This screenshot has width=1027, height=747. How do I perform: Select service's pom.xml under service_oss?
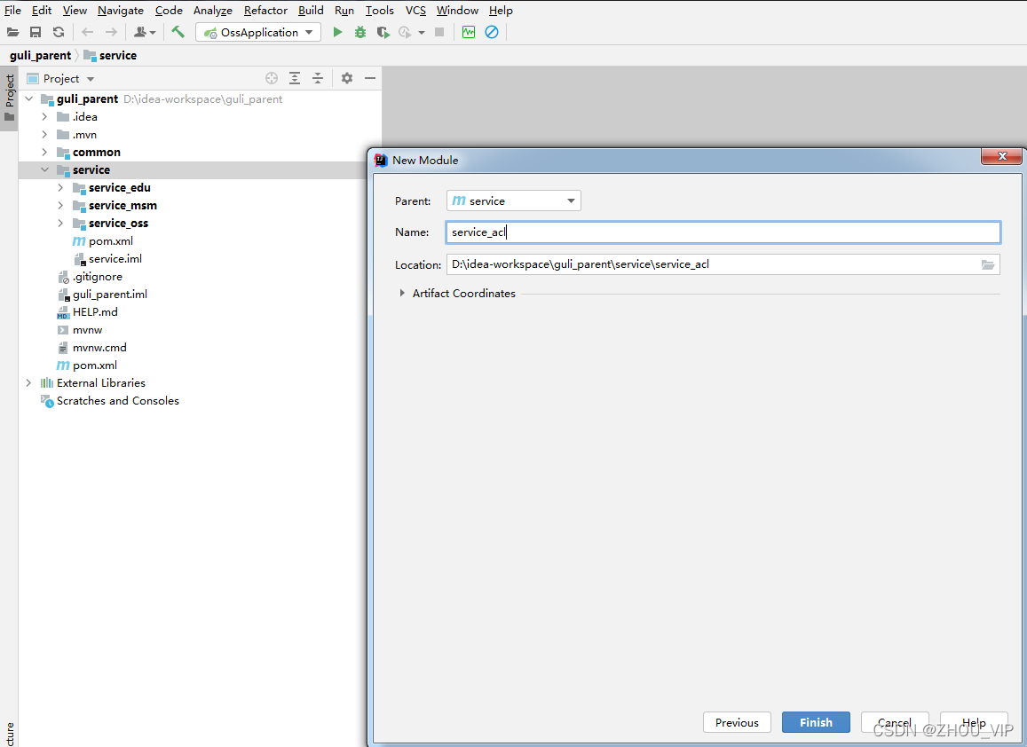point(111,241)
